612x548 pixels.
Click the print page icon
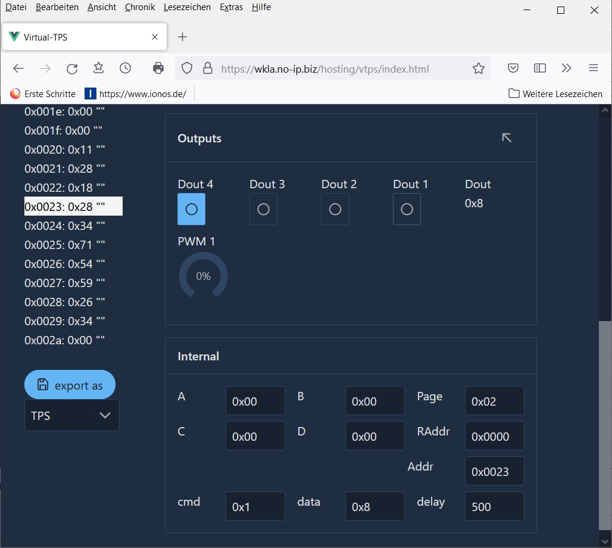coord(158,68)
